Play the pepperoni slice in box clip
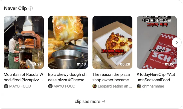Screen dimensions: 183x109 (x=112, y=42)
